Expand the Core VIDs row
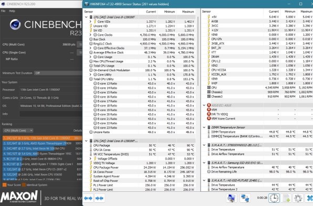This screenshot has width=313, height=206. tap(90, 21)
